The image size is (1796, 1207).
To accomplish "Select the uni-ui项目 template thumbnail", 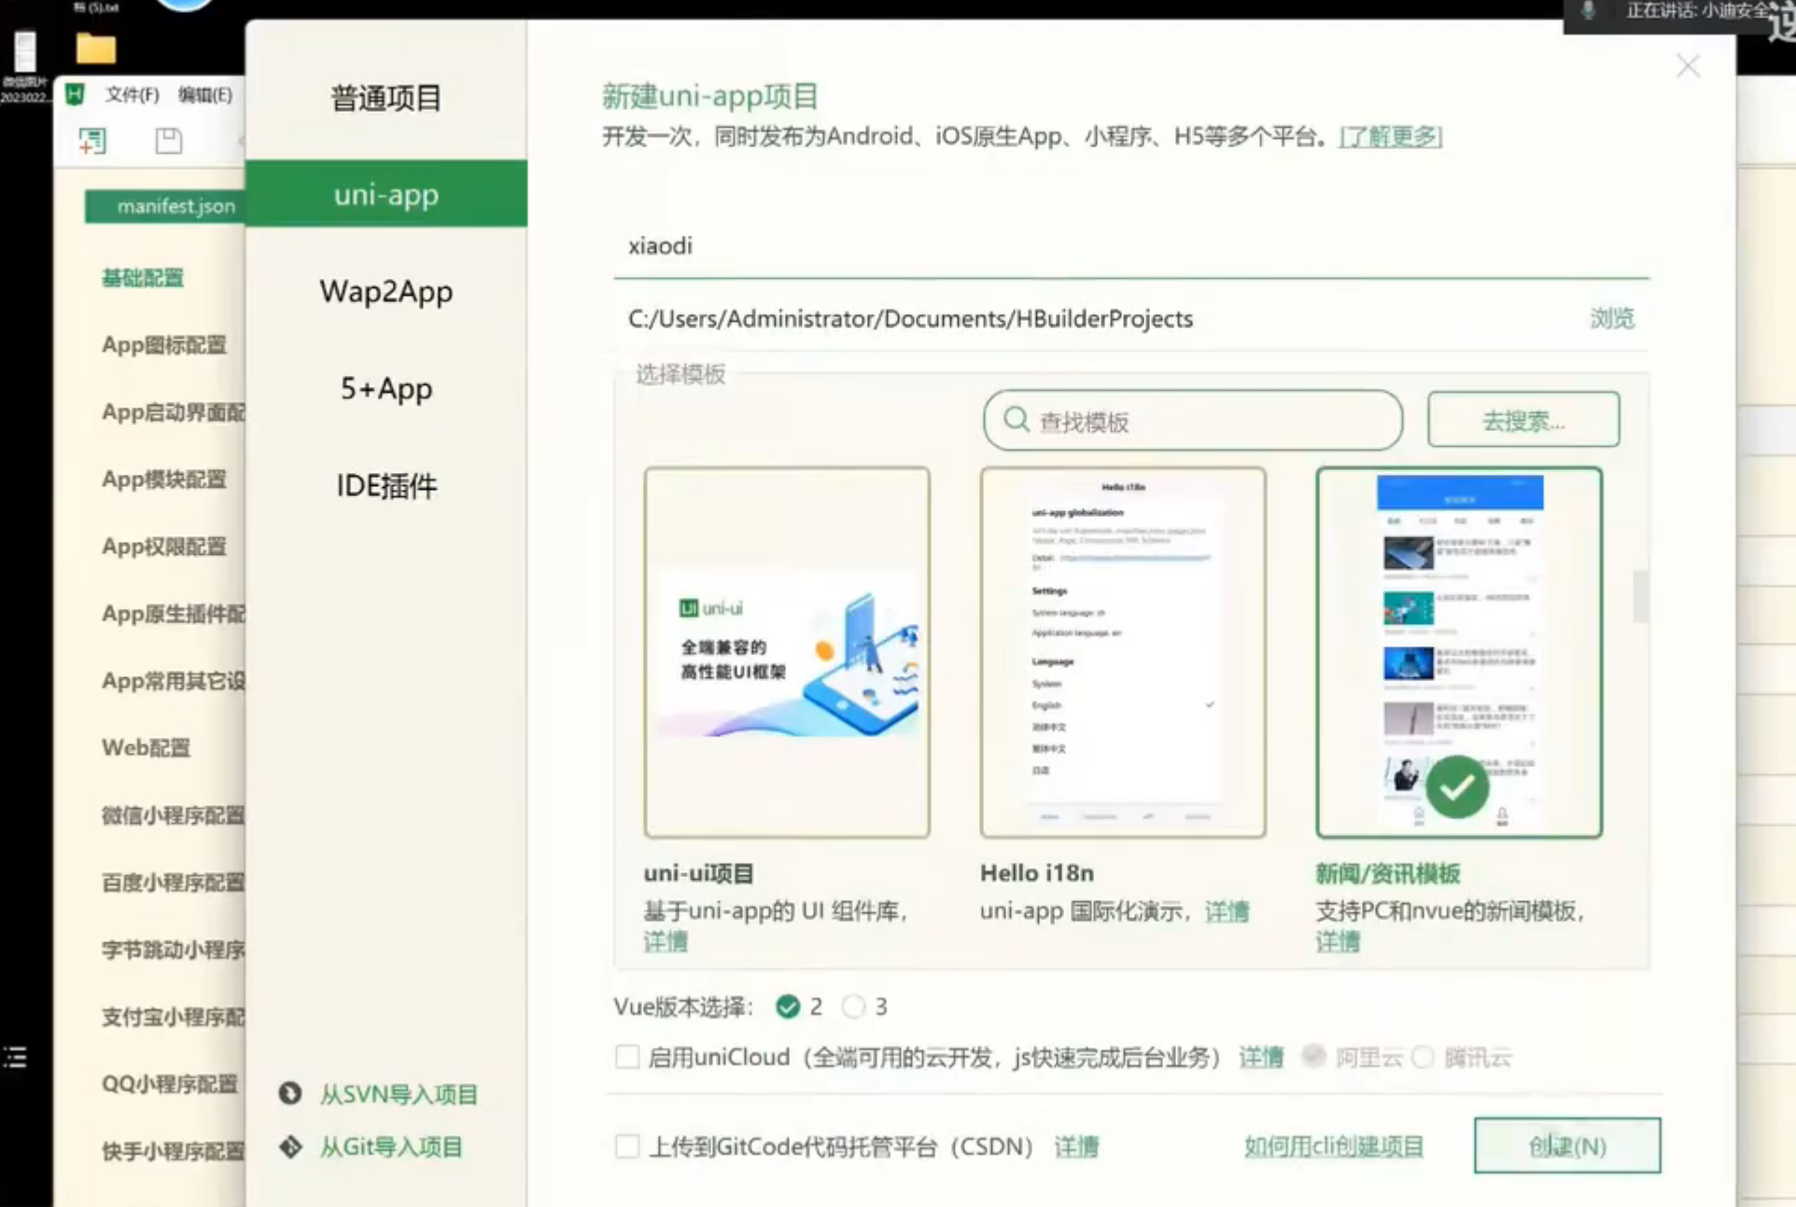I will (x=786, y=652).
